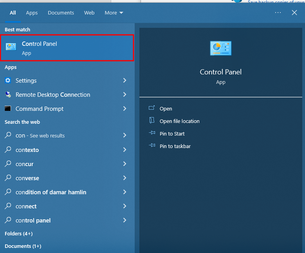This screenshot has height=253, width=305.
Task: Select 'con - See web results' suggestion
Action: click(x=67, y=135)
